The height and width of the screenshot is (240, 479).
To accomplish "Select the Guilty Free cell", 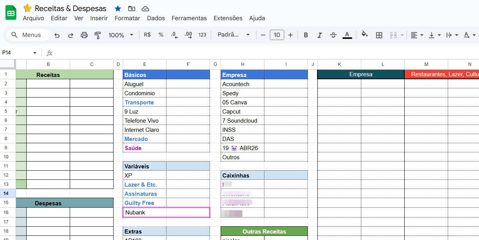I will click(x=144, y=203).
